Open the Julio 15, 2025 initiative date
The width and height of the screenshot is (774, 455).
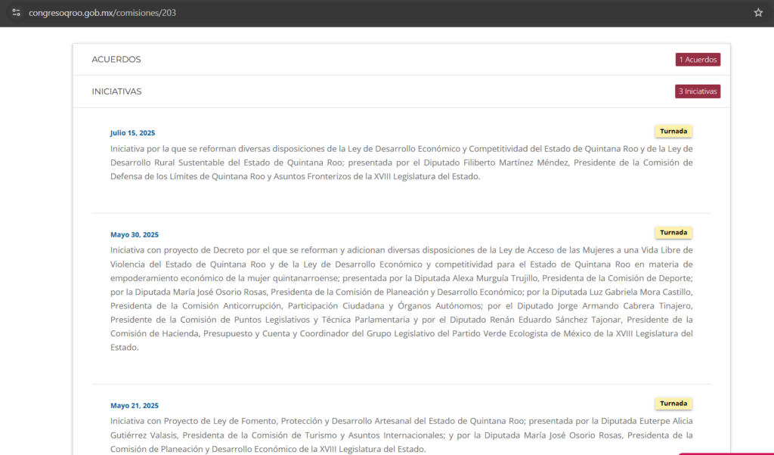coord(132,133)
